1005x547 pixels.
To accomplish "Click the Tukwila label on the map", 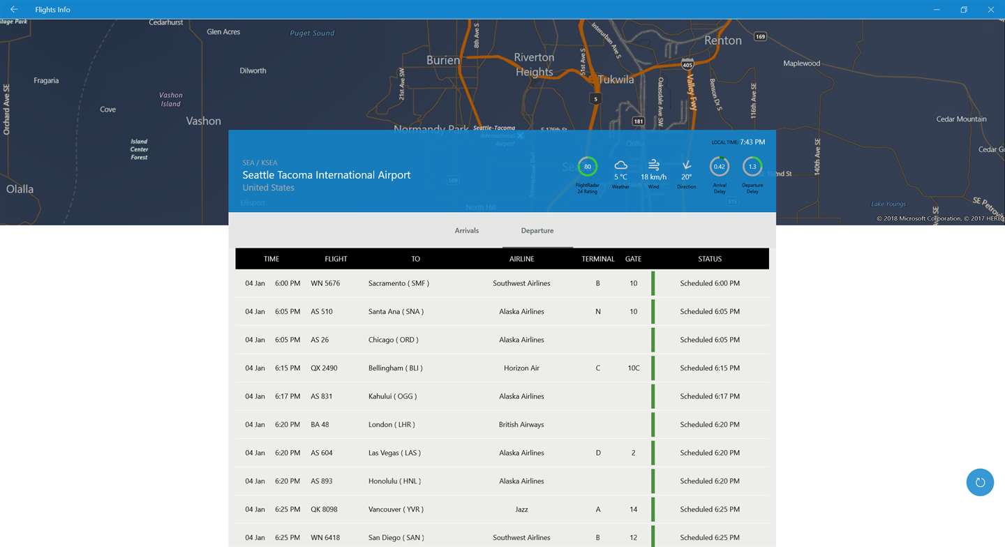I will 616,80.
